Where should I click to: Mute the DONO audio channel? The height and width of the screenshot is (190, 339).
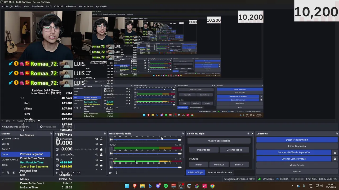(111, 153)
